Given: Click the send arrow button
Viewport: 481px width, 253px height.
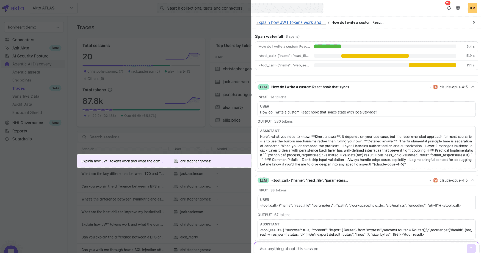Looking at the screenshot, I should [471, 248].
